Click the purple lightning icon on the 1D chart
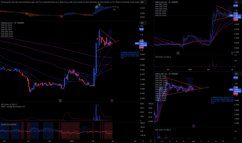 (x=112, y=101)
